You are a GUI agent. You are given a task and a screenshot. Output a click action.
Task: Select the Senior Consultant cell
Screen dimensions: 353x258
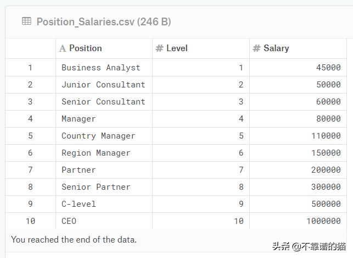point(103,102)
